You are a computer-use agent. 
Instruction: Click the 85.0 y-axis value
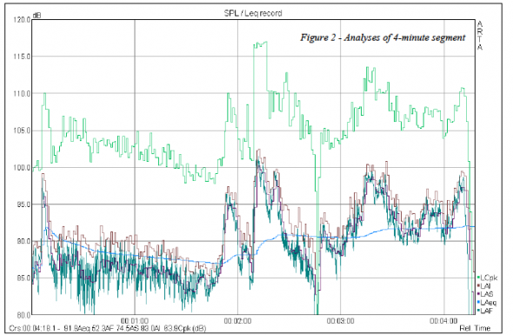click(23, 278)
